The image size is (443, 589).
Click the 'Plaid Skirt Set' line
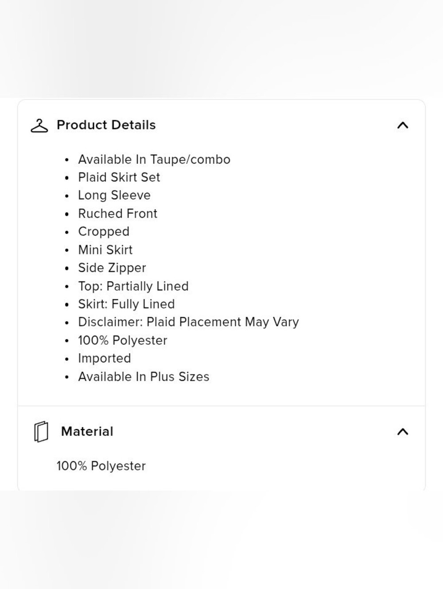119,177
